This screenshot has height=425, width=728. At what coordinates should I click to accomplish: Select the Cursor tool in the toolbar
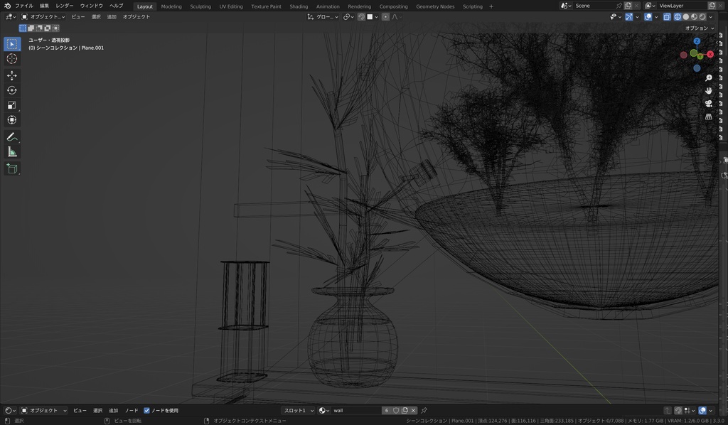click(12, 59)
